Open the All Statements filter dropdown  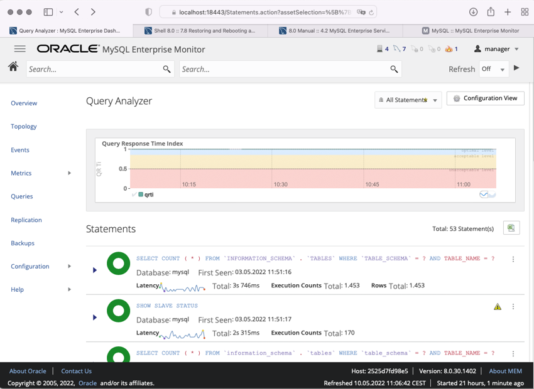(408, 100)
